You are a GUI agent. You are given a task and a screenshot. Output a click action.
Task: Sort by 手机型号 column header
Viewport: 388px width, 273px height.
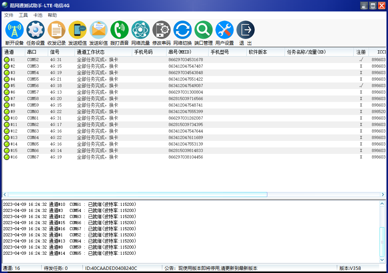click(227, 52)
